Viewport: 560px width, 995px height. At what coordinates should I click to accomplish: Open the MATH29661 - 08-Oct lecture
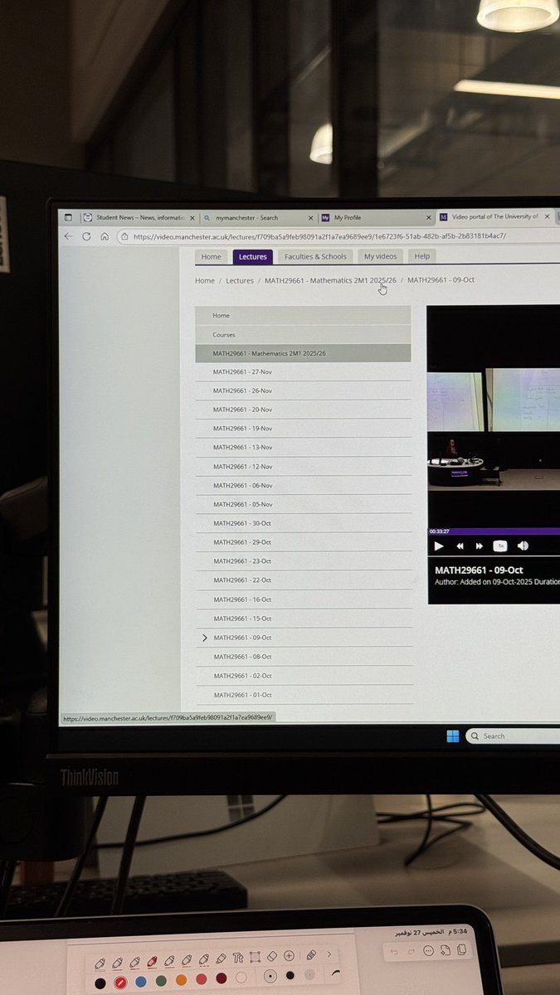[x=304, y=657]
